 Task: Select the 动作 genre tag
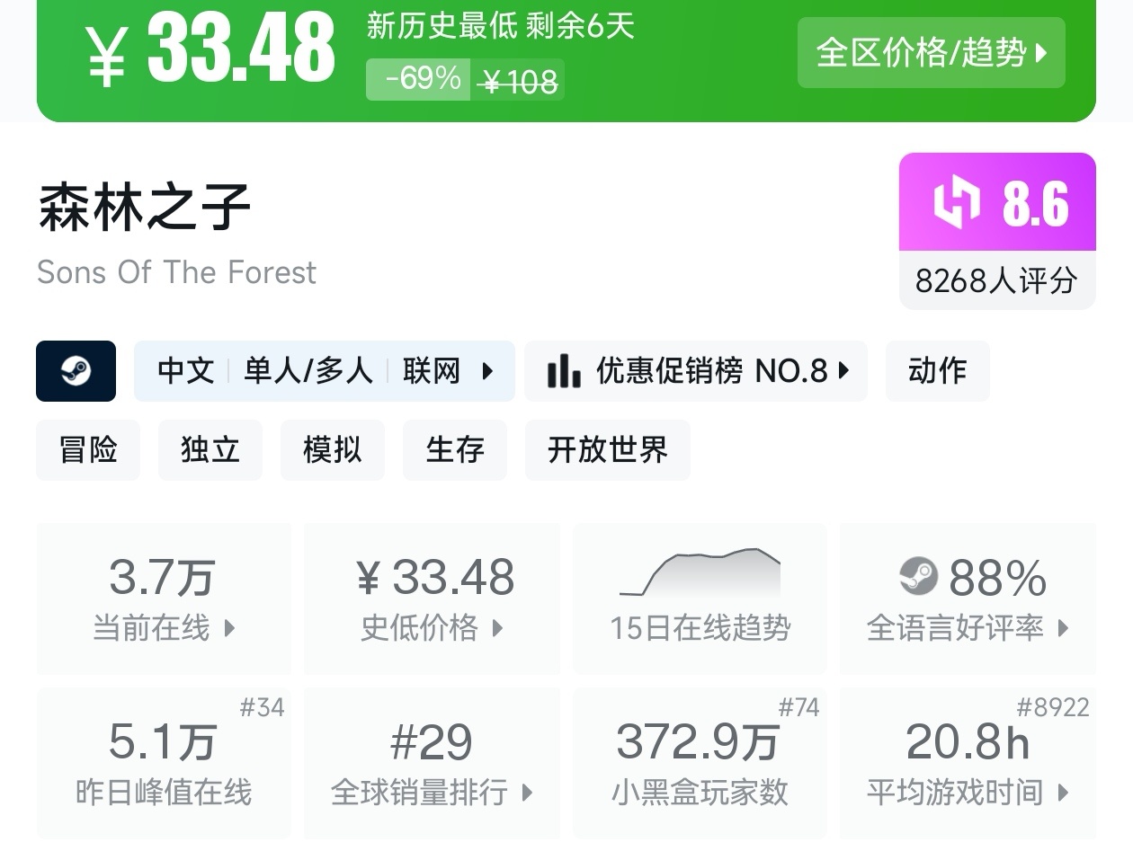click(x=937, y=370)
